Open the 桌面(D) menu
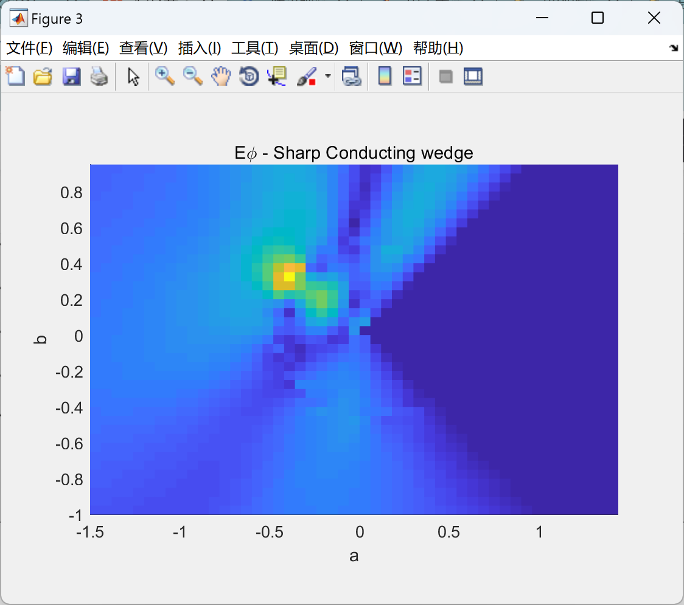The height and width of the screenshot is (605, 684). 313,48
